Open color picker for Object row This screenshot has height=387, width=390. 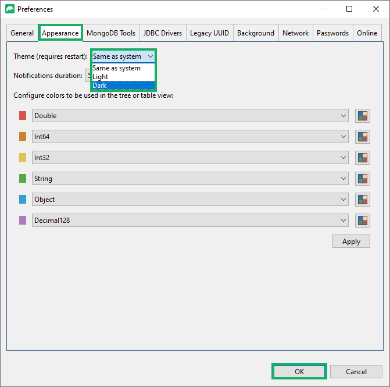click(x=363, y=200)
